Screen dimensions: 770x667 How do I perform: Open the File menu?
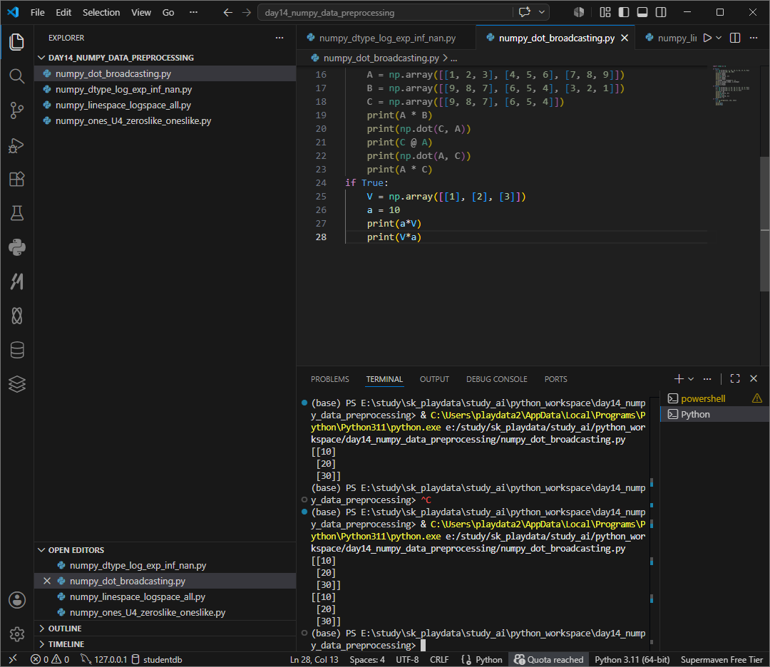point(37,12)
